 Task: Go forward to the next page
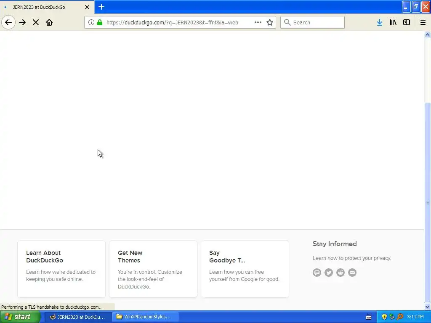(22, 23)
